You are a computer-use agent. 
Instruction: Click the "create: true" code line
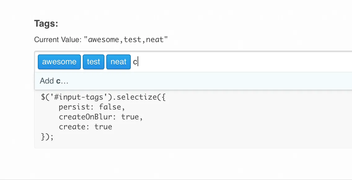[86, 127]
